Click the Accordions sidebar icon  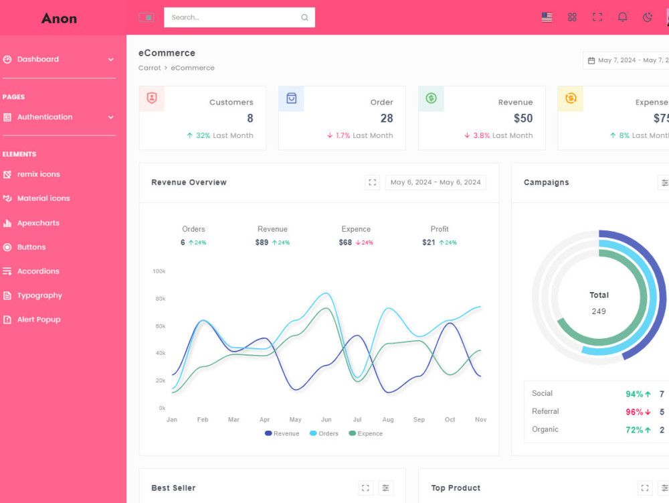(7, 271)
